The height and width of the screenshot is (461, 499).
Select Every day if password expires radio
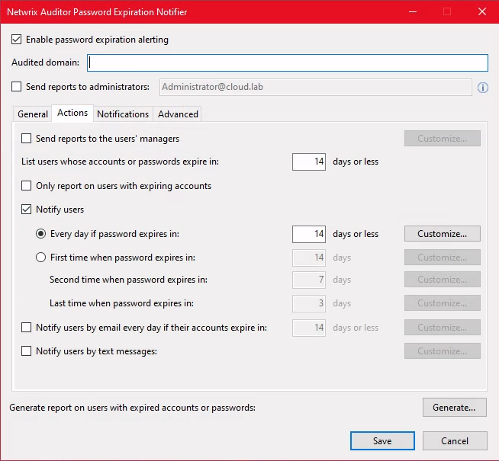click(41, 234)
